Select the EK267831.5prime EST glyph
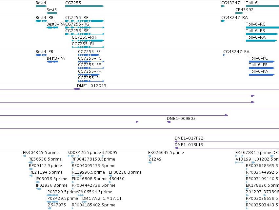This screenshot has height=210, width=279. coord(239,156)
